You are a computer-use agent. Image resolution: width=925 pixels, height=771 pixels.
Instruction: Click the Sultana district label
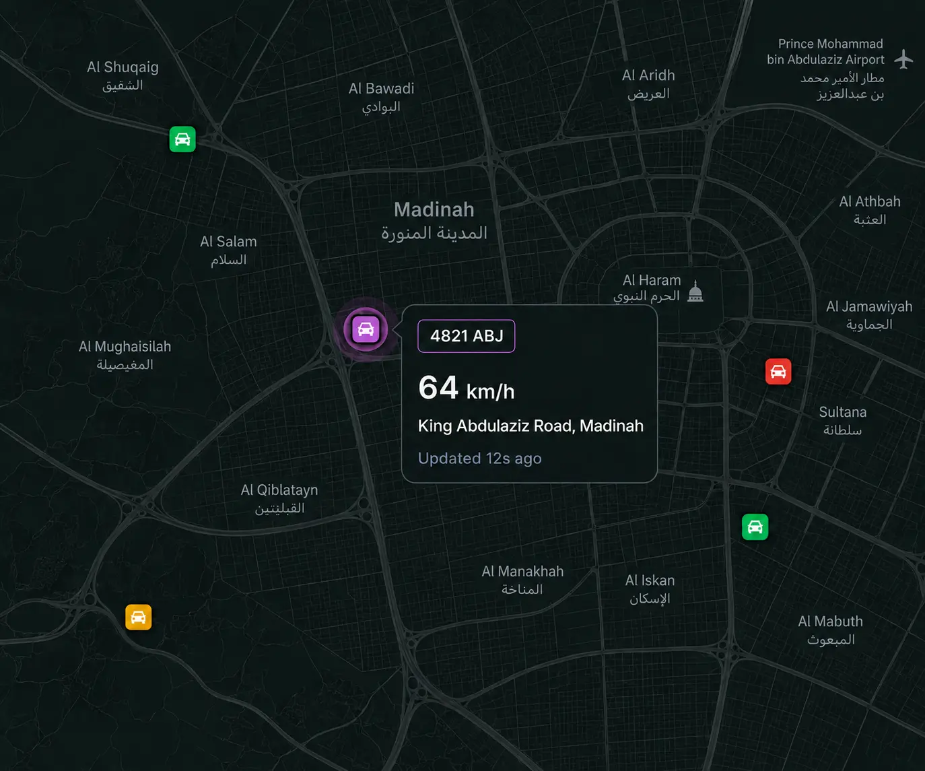843,421
